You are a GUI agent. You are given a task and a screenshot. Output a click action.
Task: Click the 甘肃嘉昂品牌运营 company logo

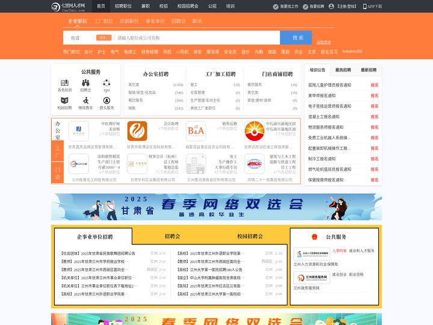pyautogui.click(x=79, y=131)
